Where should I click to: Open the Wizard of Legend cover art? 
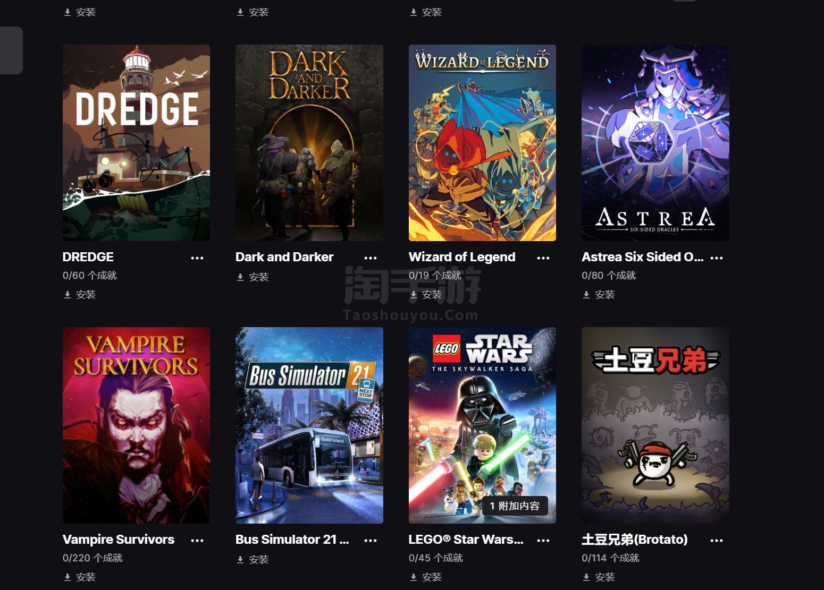pos(482,143)
